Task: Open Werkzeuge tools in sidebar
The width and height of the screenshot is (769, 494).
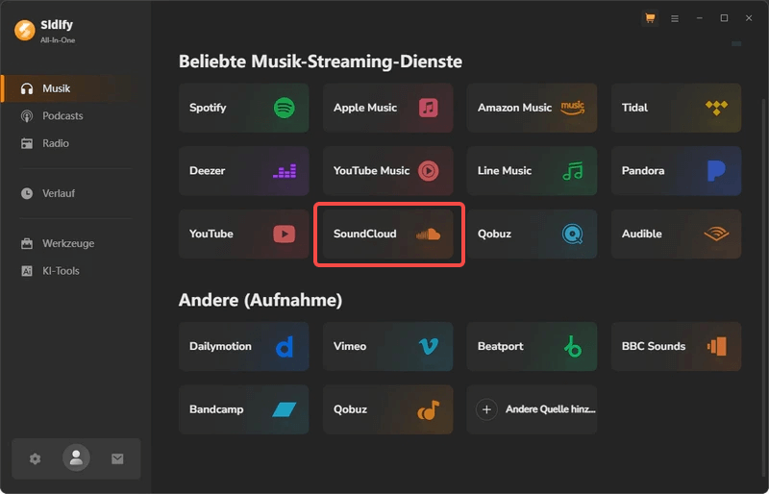Action: (67, 243)
